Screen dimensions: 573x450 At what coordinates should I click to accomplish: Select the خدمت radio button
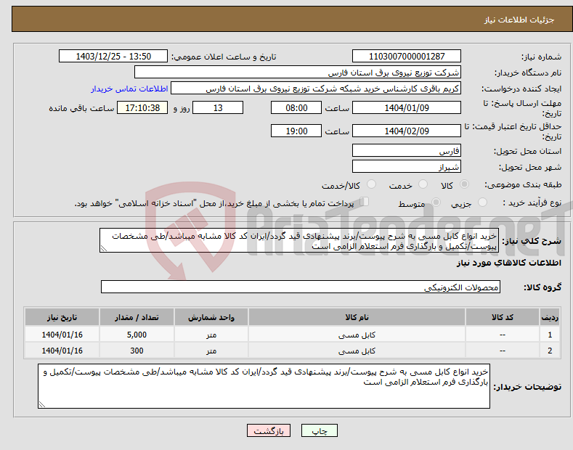pos(423,184)
